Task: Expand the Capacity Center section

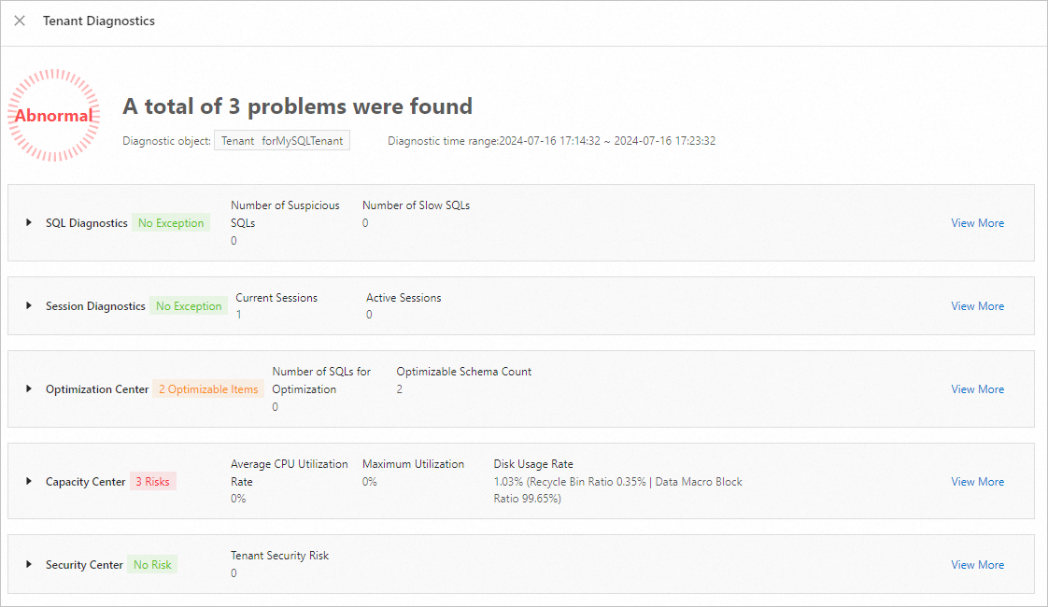Action: coord(29,481)
